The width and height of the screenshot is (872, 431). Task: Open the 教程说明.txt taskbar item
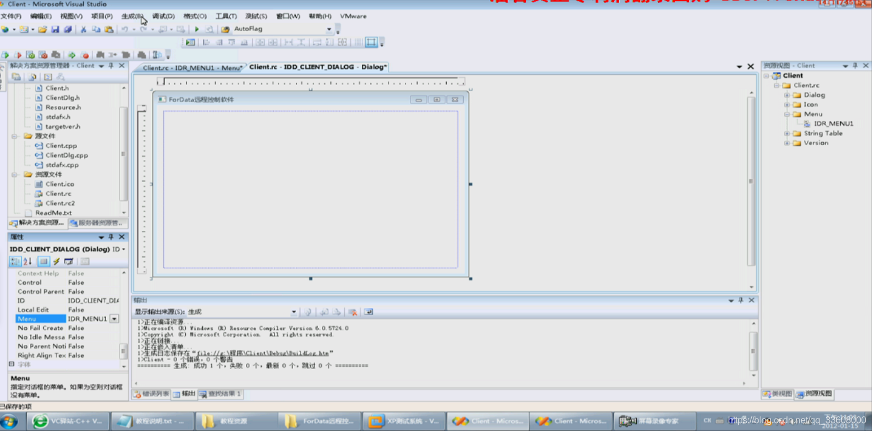pos(152,421)
